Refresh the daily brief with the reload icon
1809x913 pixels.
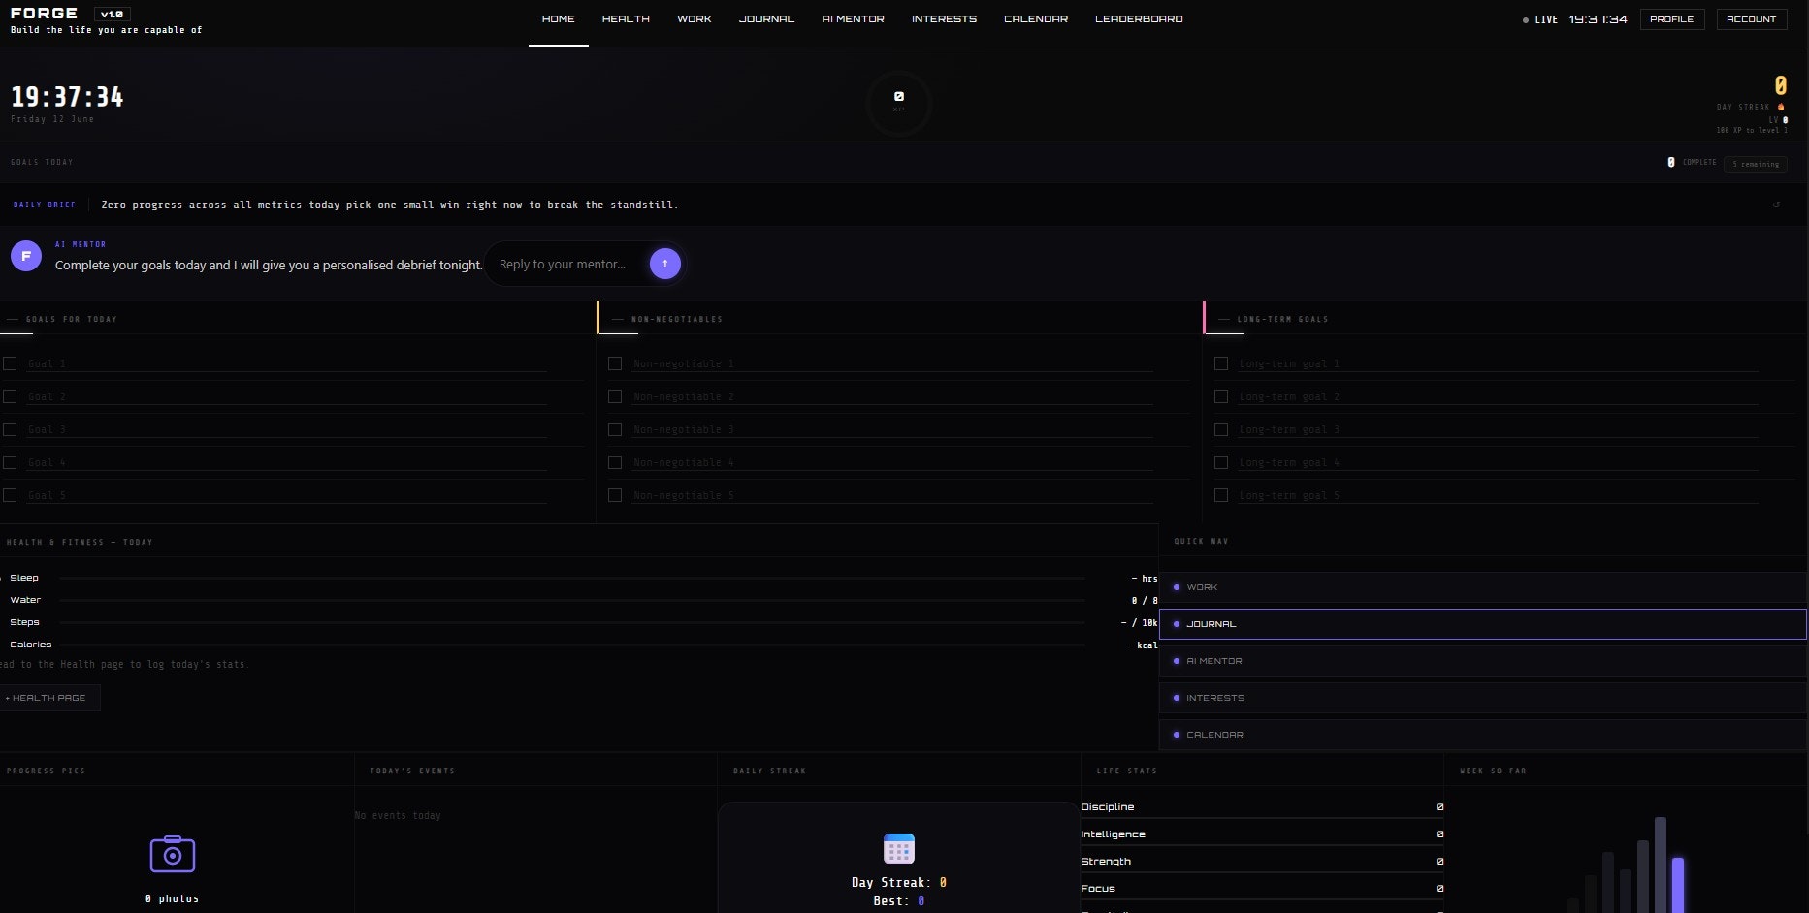point(1776,205)
